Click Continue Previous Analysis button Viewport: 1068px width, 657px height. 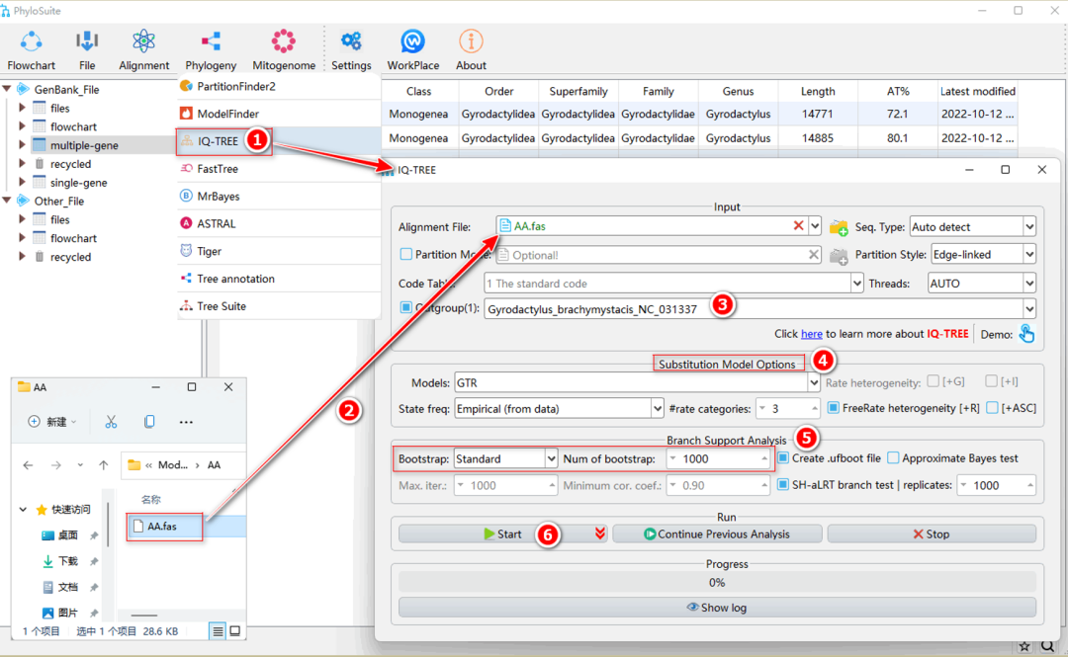[x=717, y=534]
